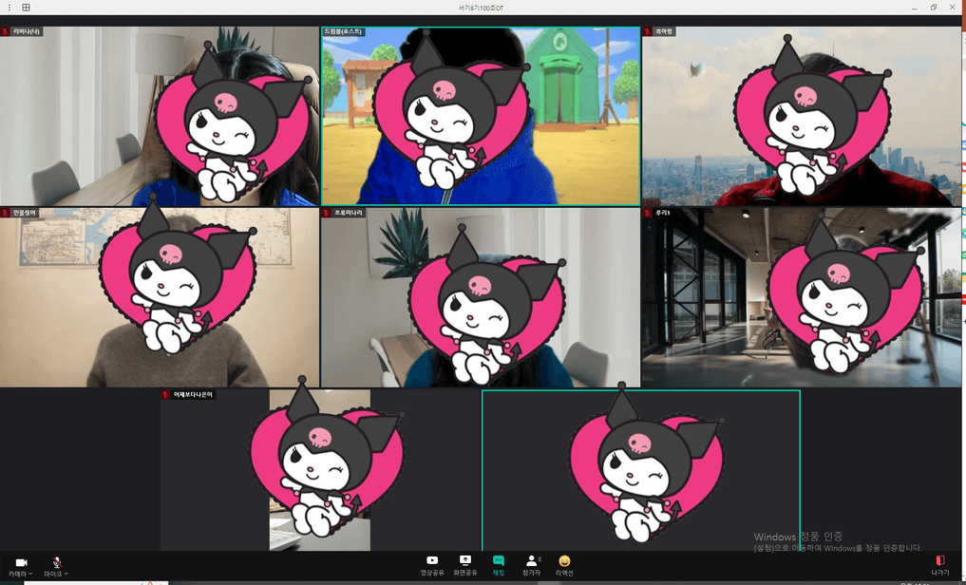
Task: Click the muted mic icon beside 리버나(나)
Action: coord(5,31)
